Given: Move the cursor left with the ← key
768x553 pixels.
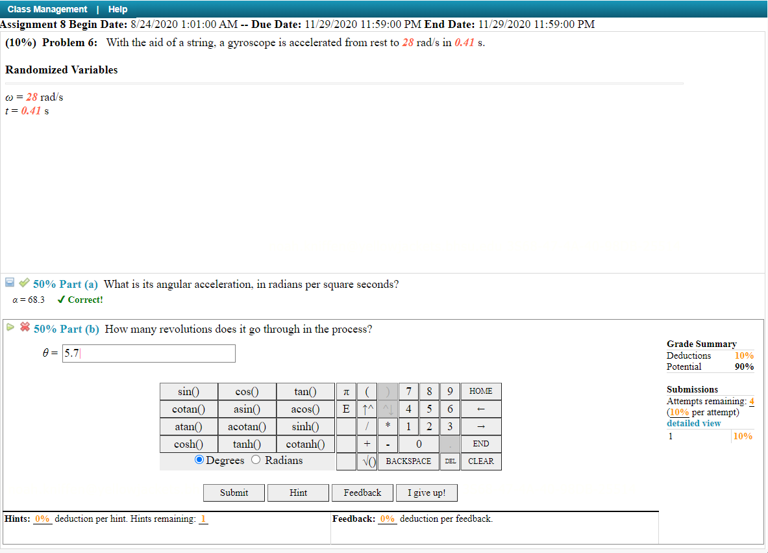Looking at the screenshot, I should coord(481,409).
